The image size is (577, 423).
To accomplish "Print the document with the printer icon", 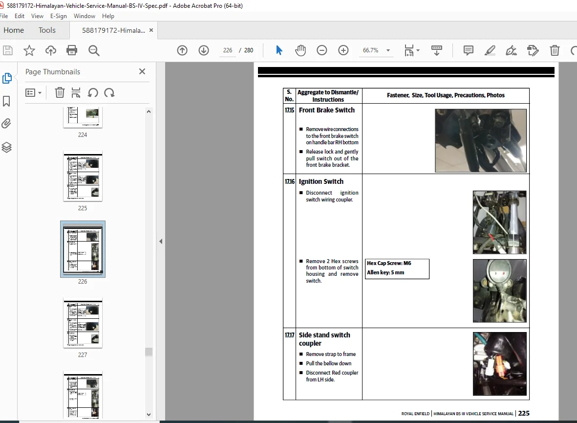I will coord(72,50).
